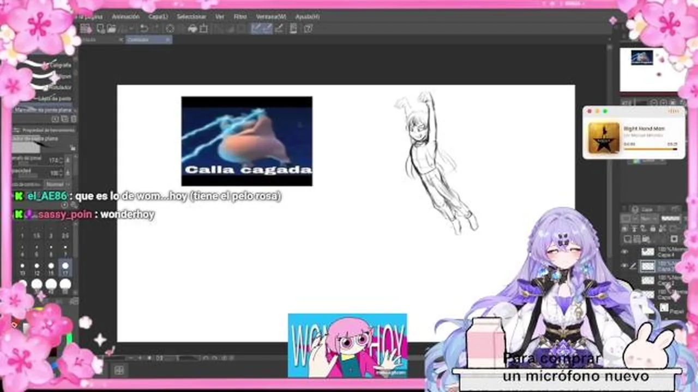Click the Clip Studio launcher icon in toolbar
This screenshot has width=698, height=392.
tap(86, 29)
